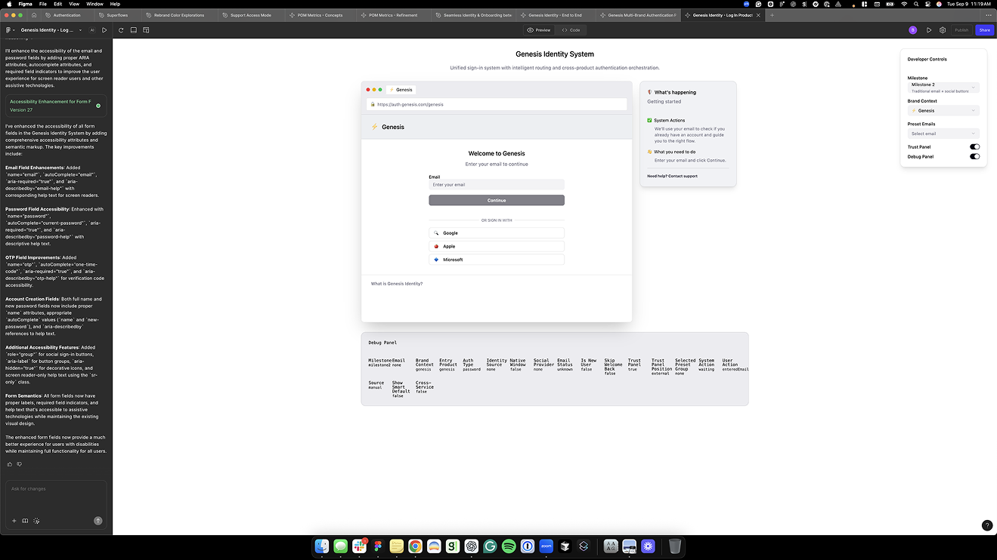Click the AI badge in the toolbar

[92, 30]
